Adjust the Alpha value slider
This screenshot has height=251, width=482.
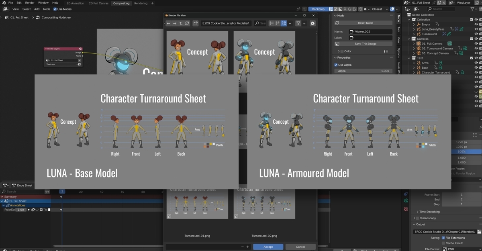click(x=363, y=71)
